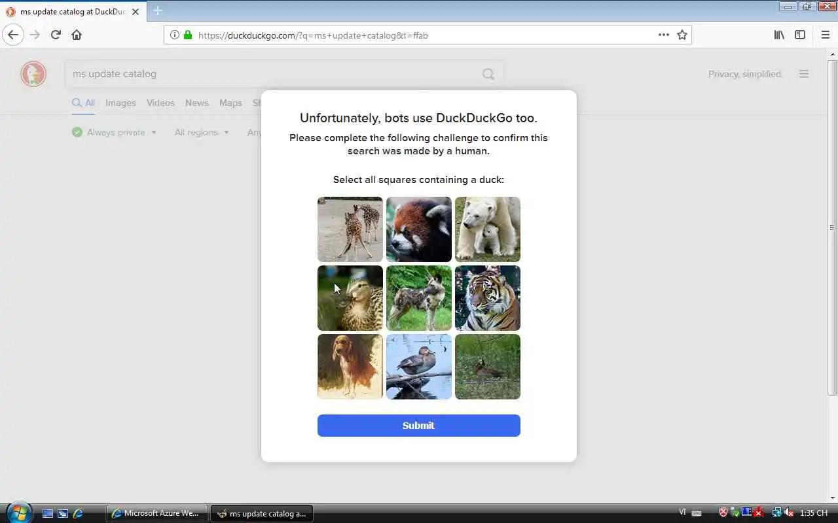Go back using the browser back arrow
This screenshot has width=838, height=523.
[x=13, y=35]
